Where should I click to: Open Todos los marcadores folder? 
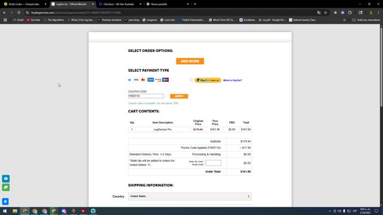click(366, 20)
